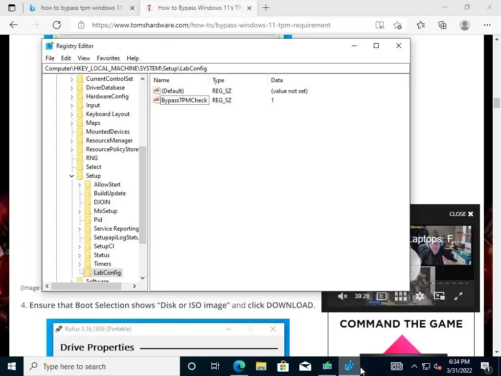Unmute the floating video

click(x=342, y=296)
